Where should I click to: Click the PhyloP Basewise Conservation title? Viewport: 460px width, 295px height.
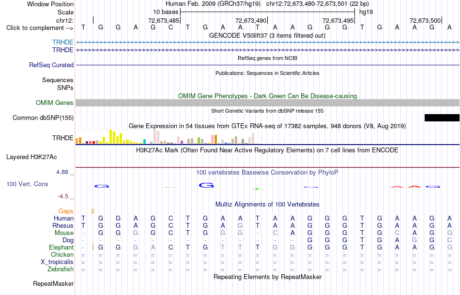[267, 173]
